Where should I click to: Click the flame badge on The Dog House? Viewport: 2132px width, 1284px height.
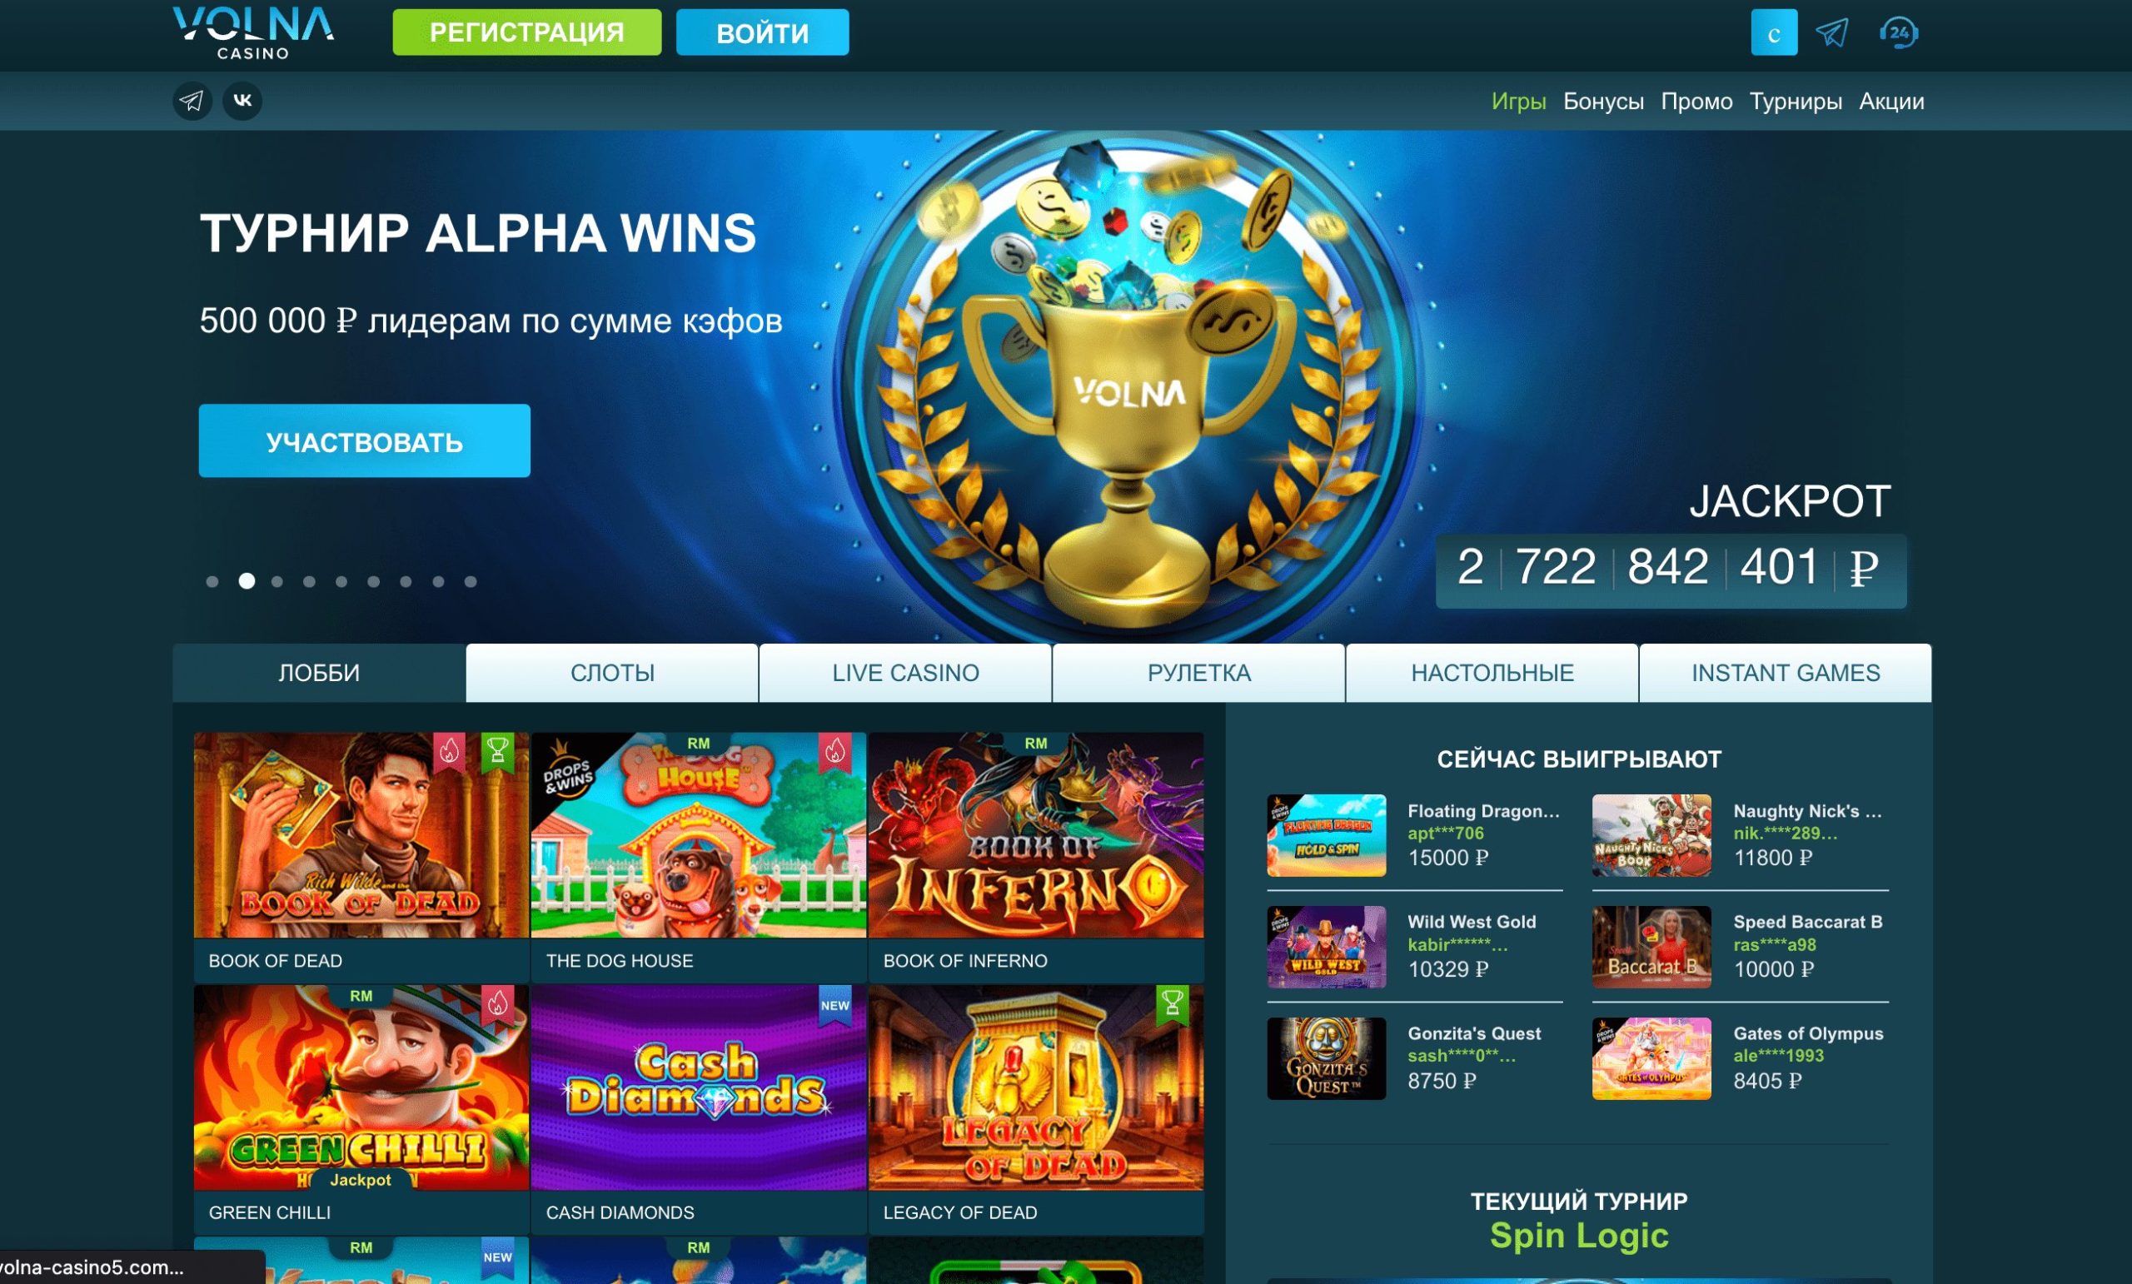coord(835,751)
